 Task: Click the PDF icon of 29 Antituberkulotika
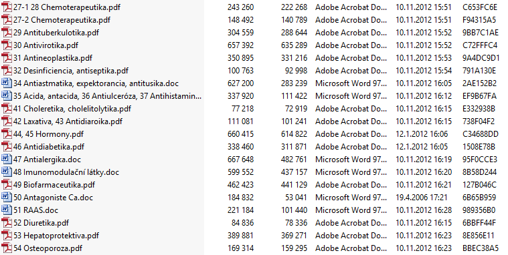point(7,33)
